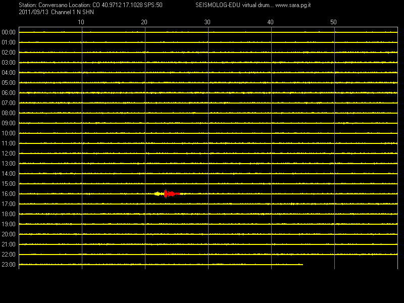Click the 20 minute axis label
This screenshot has width=404, height=303.
[144, 22]
